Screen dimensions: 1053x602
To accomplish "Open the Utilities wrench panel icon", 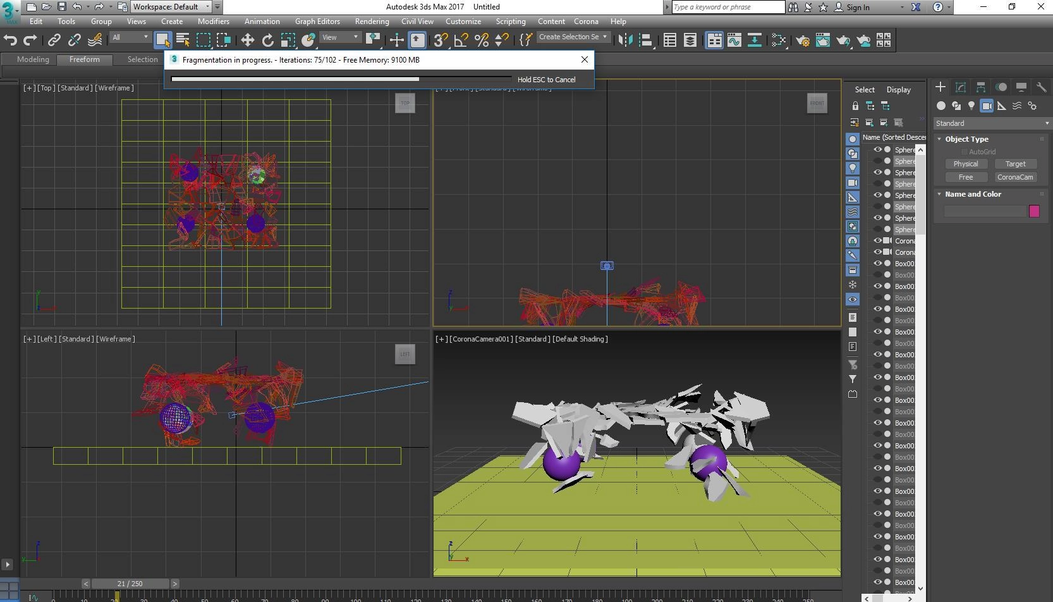I will tap(1041, 87).
